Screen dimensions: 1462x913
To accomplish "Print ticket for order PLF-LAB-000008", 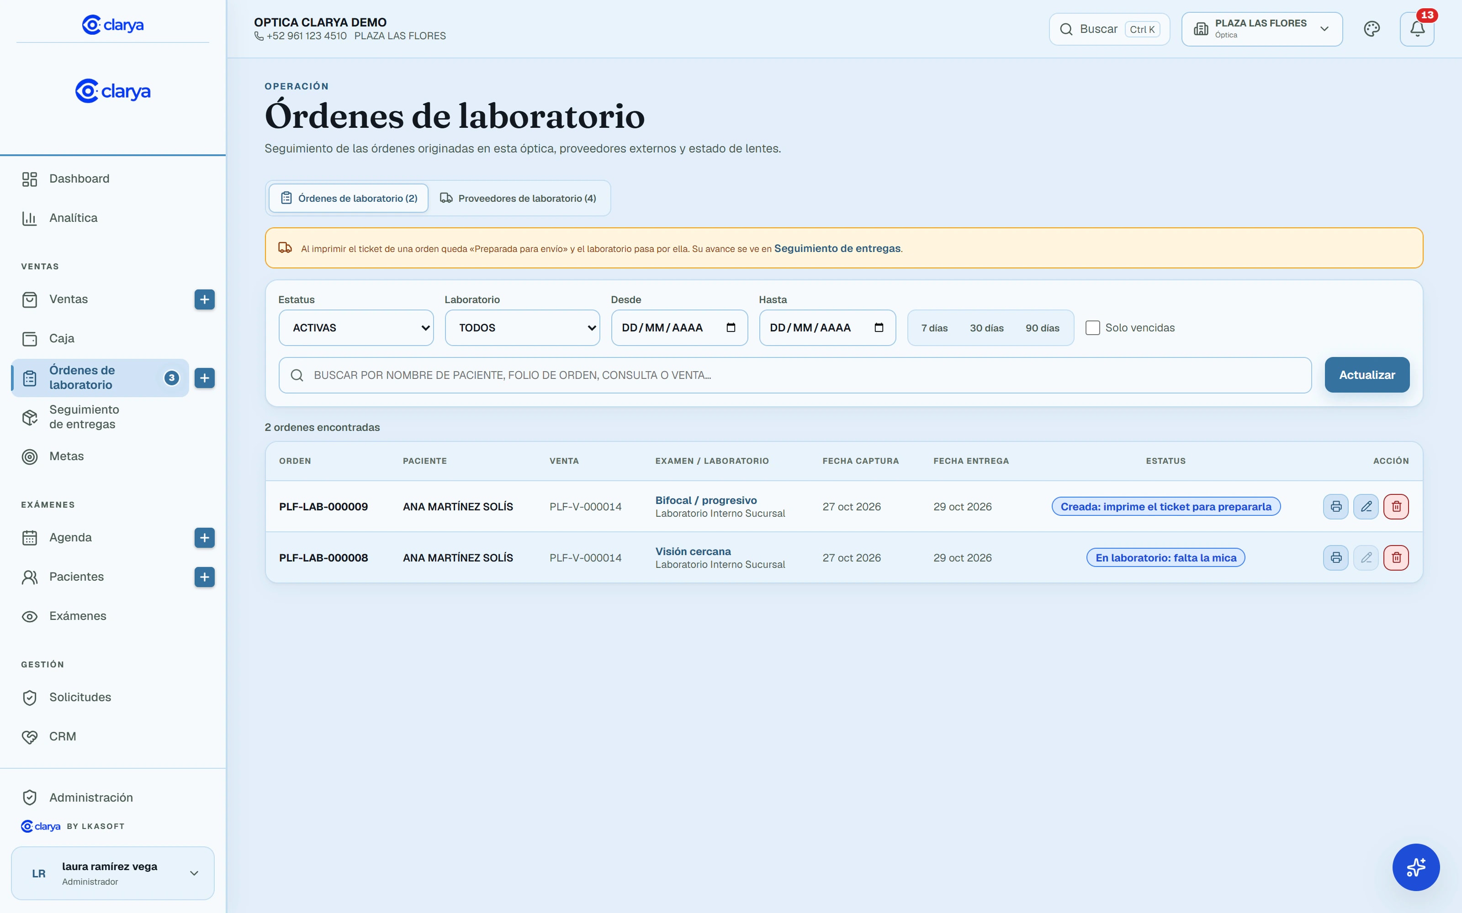I will point(1336,557).
